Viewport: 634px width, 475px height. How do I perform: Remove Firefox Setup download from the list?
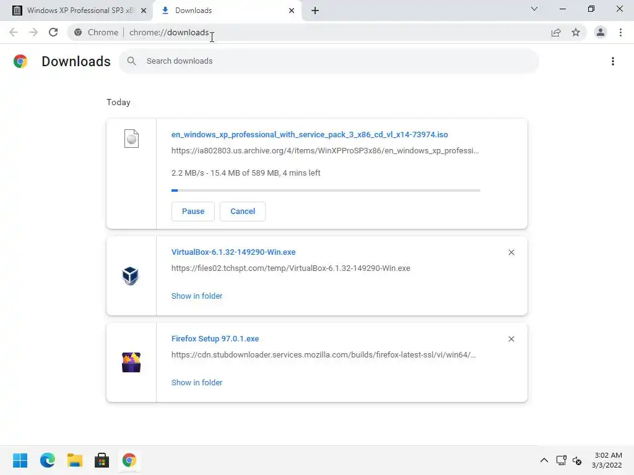(x=511, y=339)
